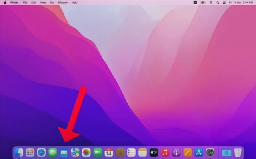Start FaceTime from the Dock
The image size is (256, 159).
point(98,153)
